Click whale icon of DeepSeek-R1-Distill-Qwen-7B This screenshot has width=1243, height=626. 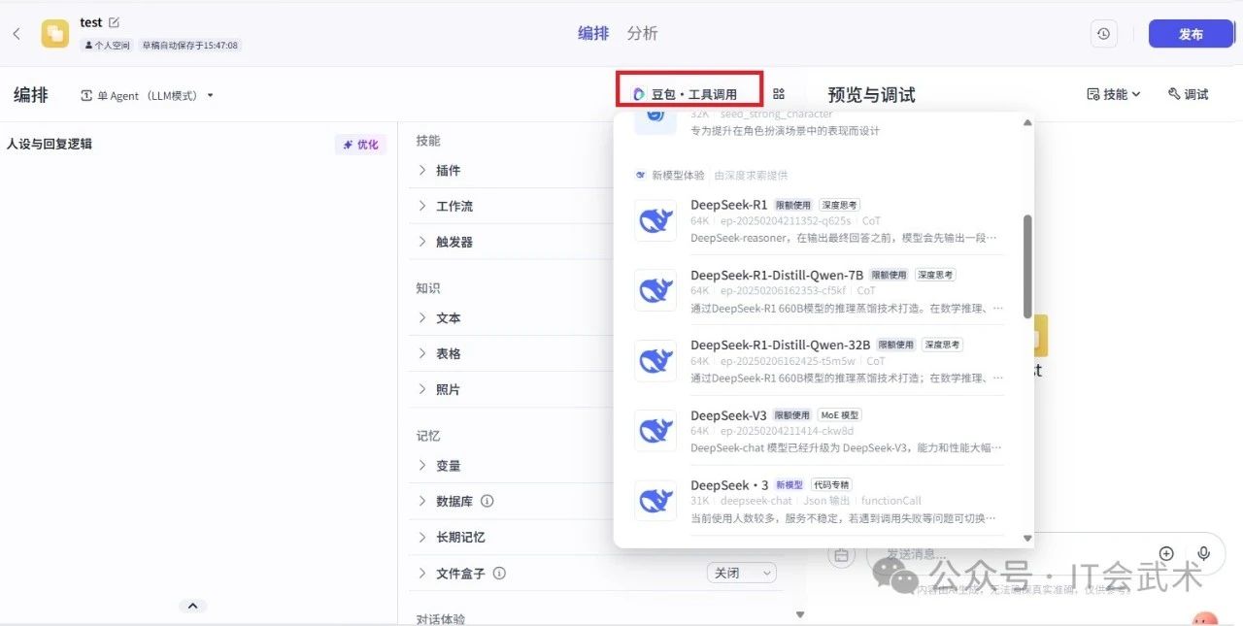point(655,291)
